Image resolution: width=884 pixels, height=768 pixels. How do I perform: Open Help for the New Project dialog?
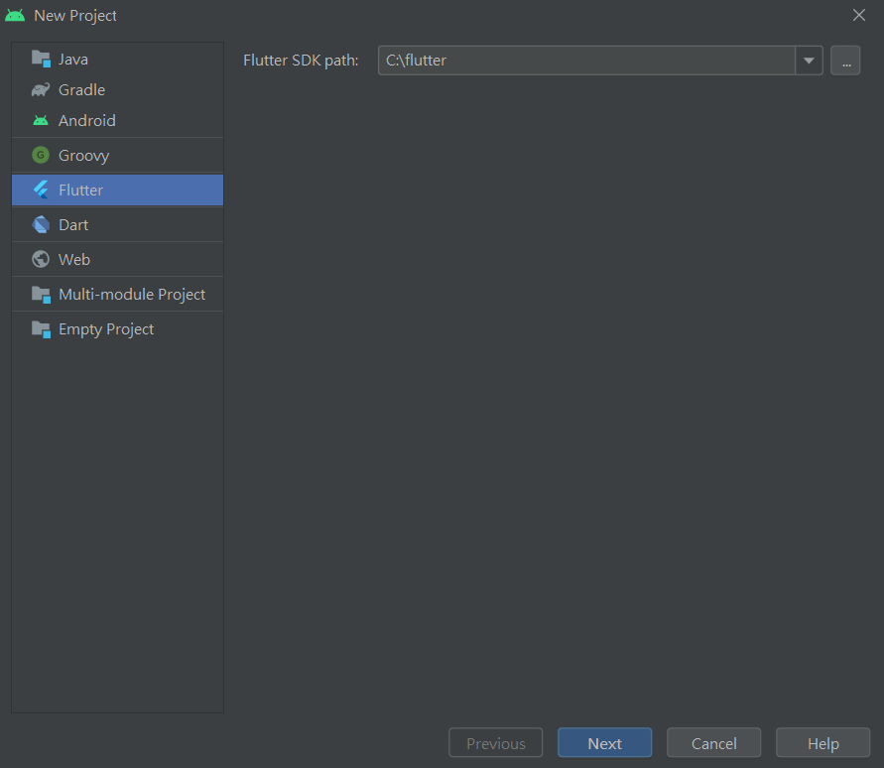coord(823,743)
